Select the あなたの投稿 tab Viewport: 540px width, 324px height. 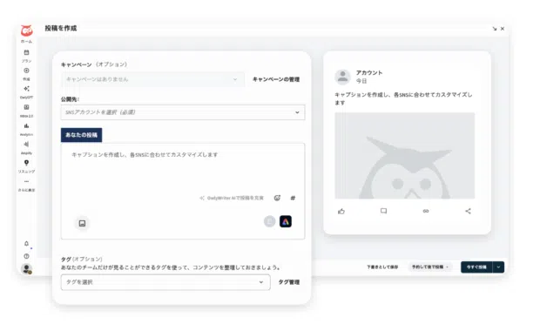[81, 135]
